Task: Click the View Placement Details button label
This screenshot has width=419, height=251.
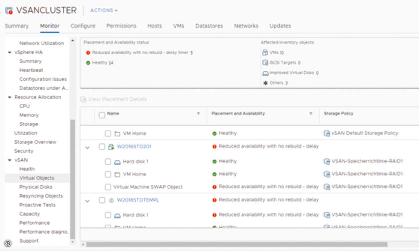Action: coord(117,99)
